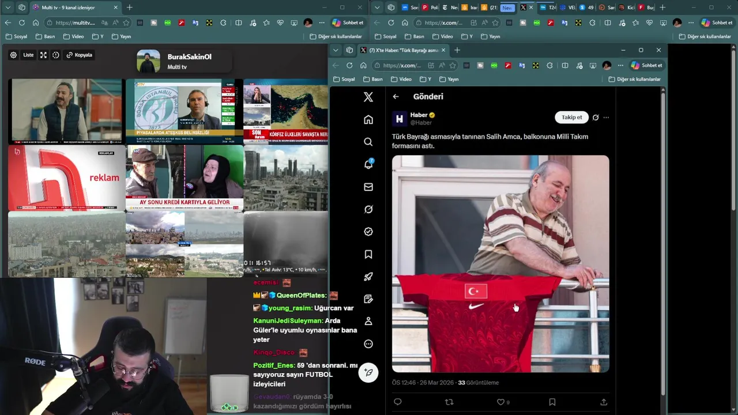Open the three-dot menu on Haber's post
This screenshot has width=738, height=415.
pos(606,118)
